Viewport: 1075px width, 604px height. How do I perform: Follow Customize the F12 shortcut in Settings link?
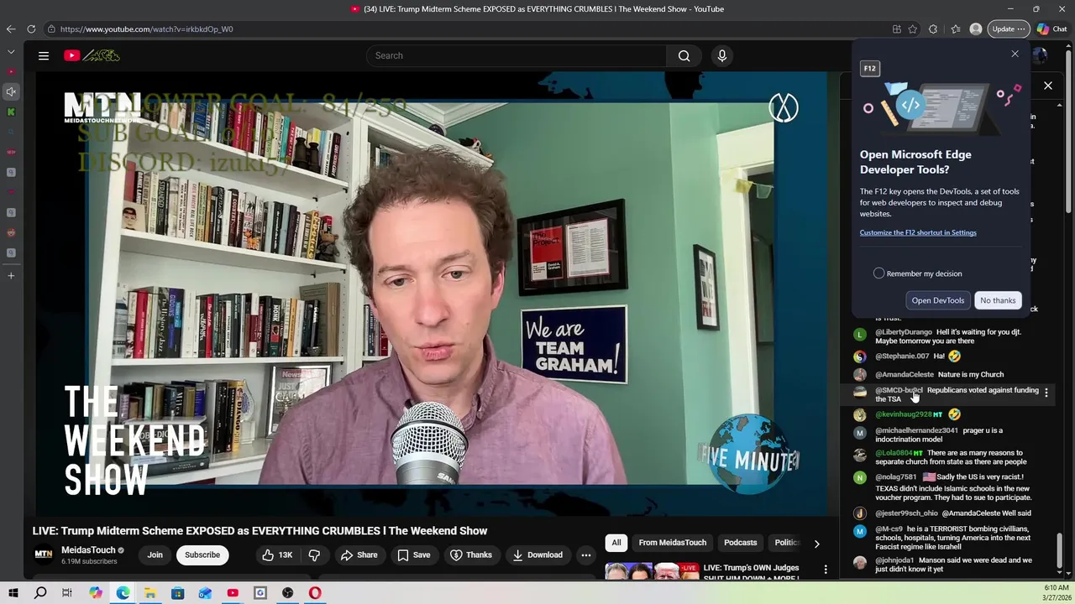point(918,232)
